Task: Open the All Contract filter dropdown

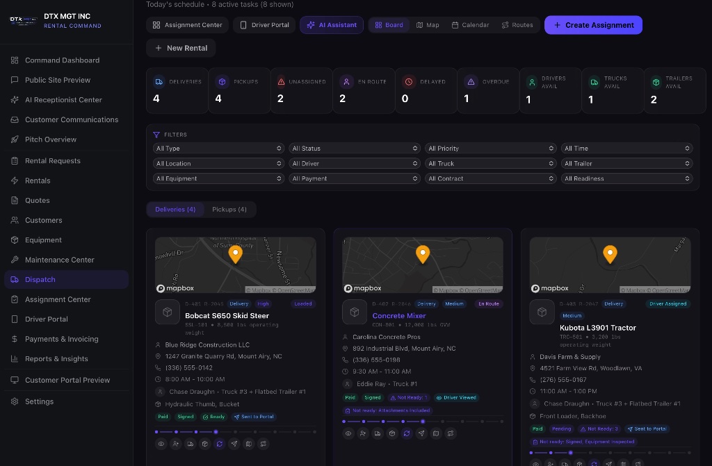Action: 491,178
